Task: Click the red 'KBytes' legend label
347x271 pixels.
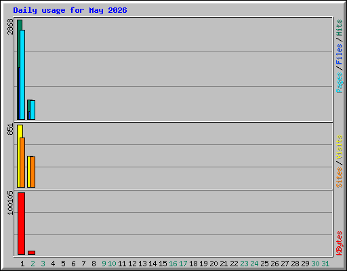Action: pyautogui.click(x=339, y=243)
